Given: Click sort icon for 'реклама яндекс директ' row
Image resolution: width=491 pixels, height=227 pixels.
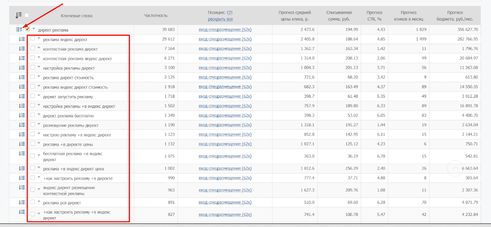Looking at the screenshot, I should click(22, 39).
